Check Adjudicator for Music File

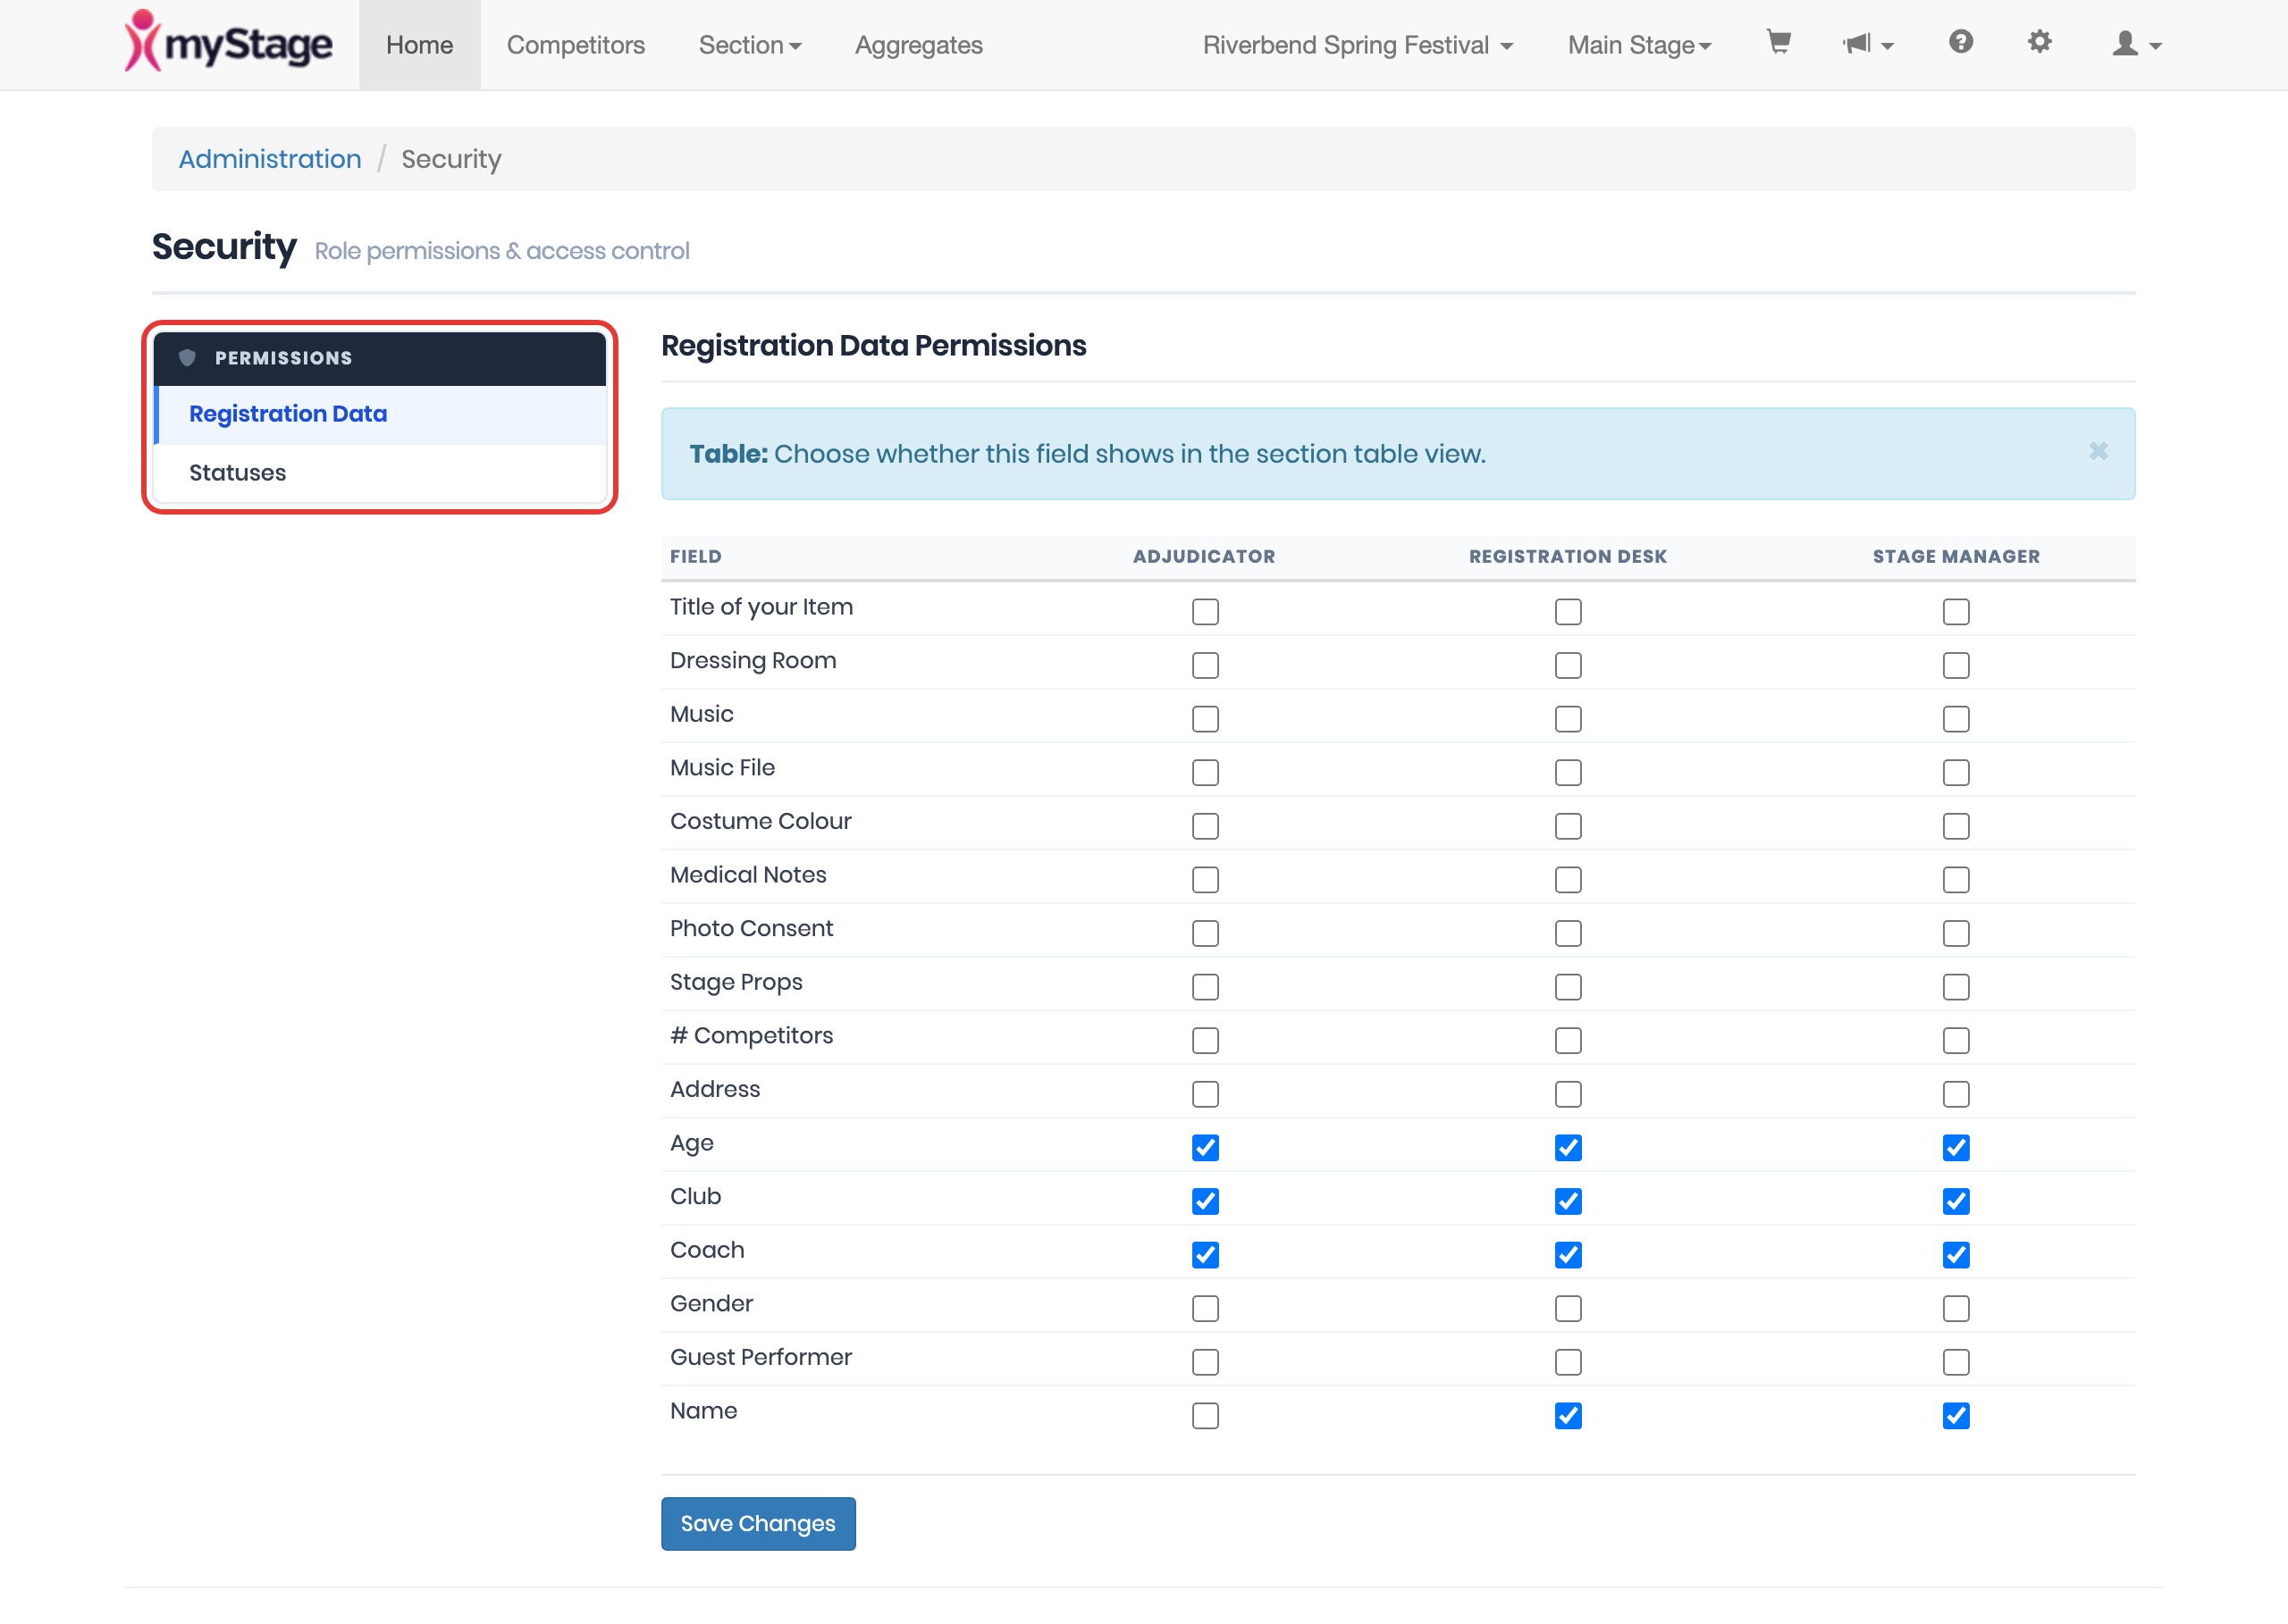pos(1205,772)
